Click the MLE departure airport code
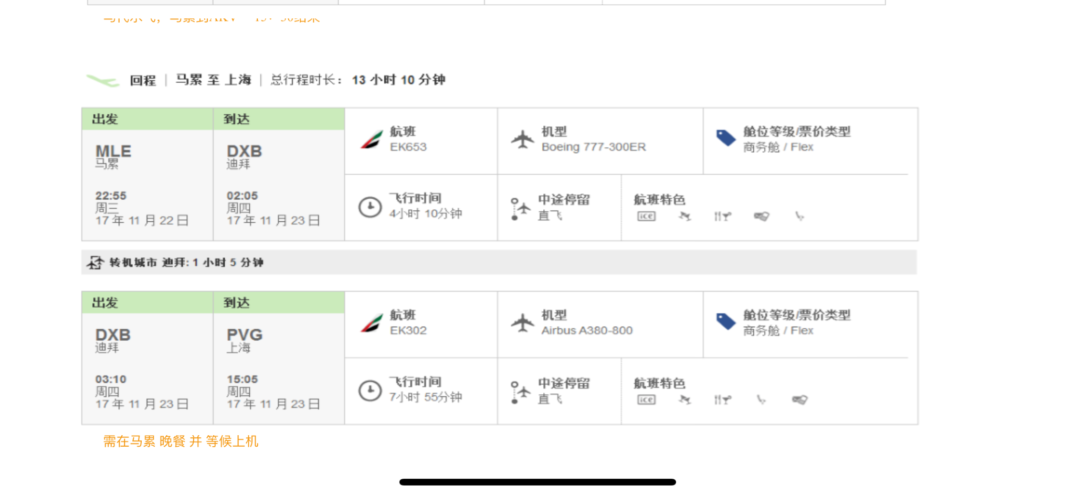Image resolution: width=1075 pixels, height=496 pixels. pos(113,151)
